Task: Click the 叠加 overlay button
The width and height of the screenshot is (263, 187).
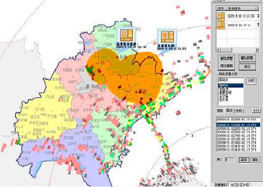Action: pos(244,159)
